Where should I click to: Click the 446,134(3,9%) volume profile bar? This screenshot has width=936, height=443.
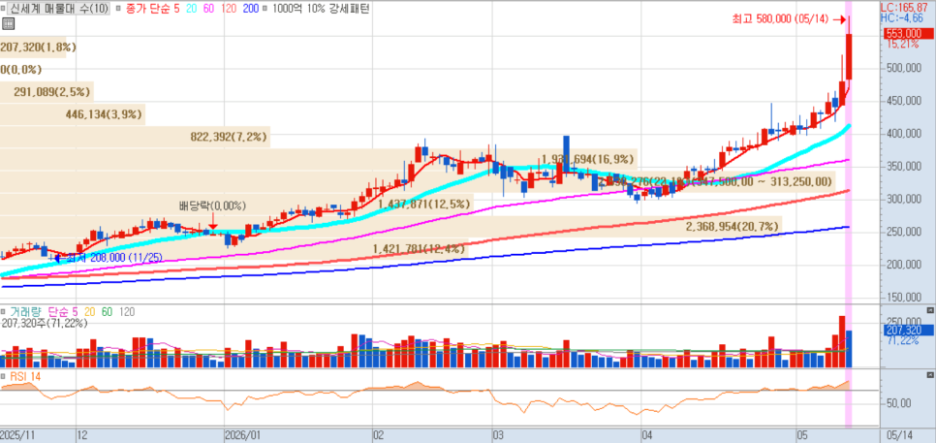click(73, 114)
